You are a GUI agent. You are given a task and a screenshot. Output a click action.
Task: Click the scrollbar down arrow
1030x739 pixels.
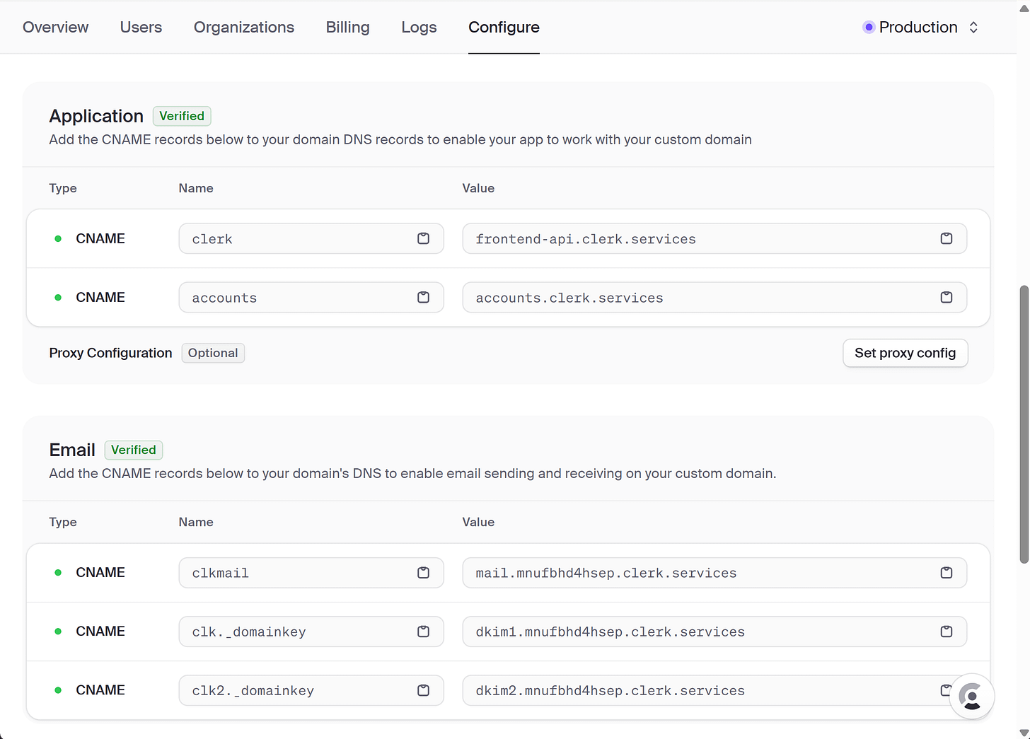1024,733
